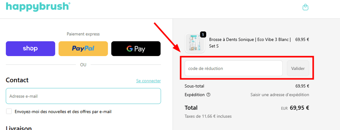Focus the 'code de réduction' field
Viewport: 340px width, 130px height.
point(233,68)
